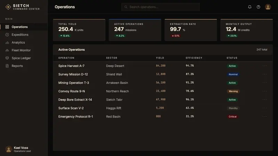Screen dimensions: 278x156
Task: Click the Analytics bar chart icon
Action: pos(7,42)
